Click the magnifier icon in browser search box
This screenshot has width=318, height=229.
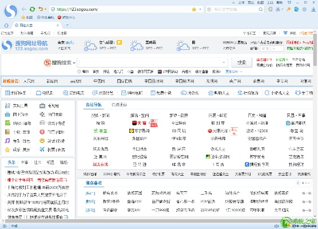[261, 9]
